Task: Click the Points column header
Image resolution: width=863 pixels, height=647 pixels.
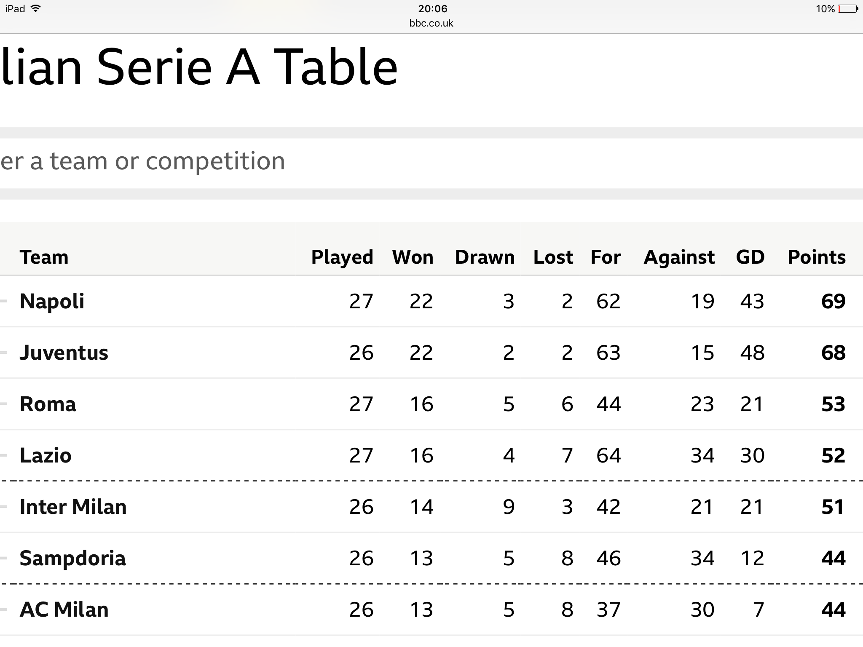Action: coord(817,257)
